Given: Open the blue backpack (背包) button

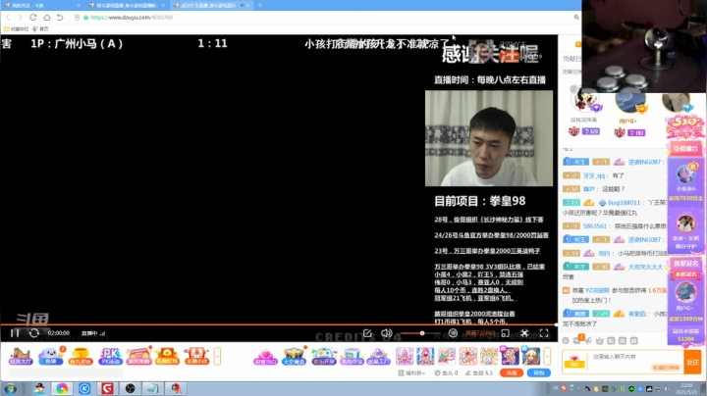Looking at the screenshot, I should pyautogui.click(x=539, y=373).
